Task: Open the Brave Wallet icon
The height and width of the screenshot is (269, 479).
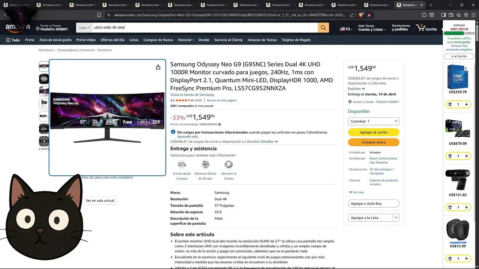Action: click(x=451, y=15)
